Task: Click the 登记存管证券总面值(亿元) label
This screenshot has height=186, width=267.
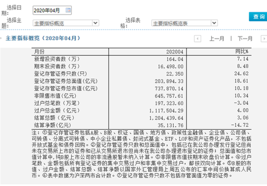Action: pyautogui.click(x=66, y=81)
